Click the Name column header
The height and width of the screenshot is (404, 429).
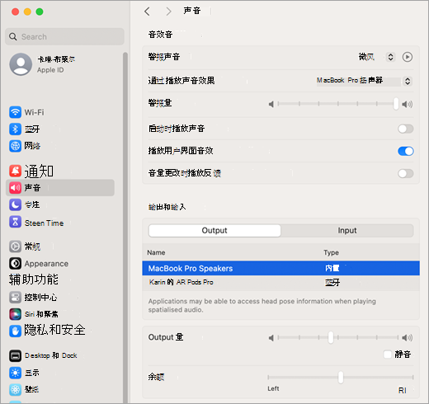(156, 252)
